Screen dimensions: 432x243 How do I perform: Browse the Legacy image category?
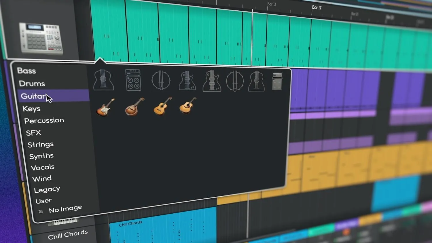[x=47, y=189]
